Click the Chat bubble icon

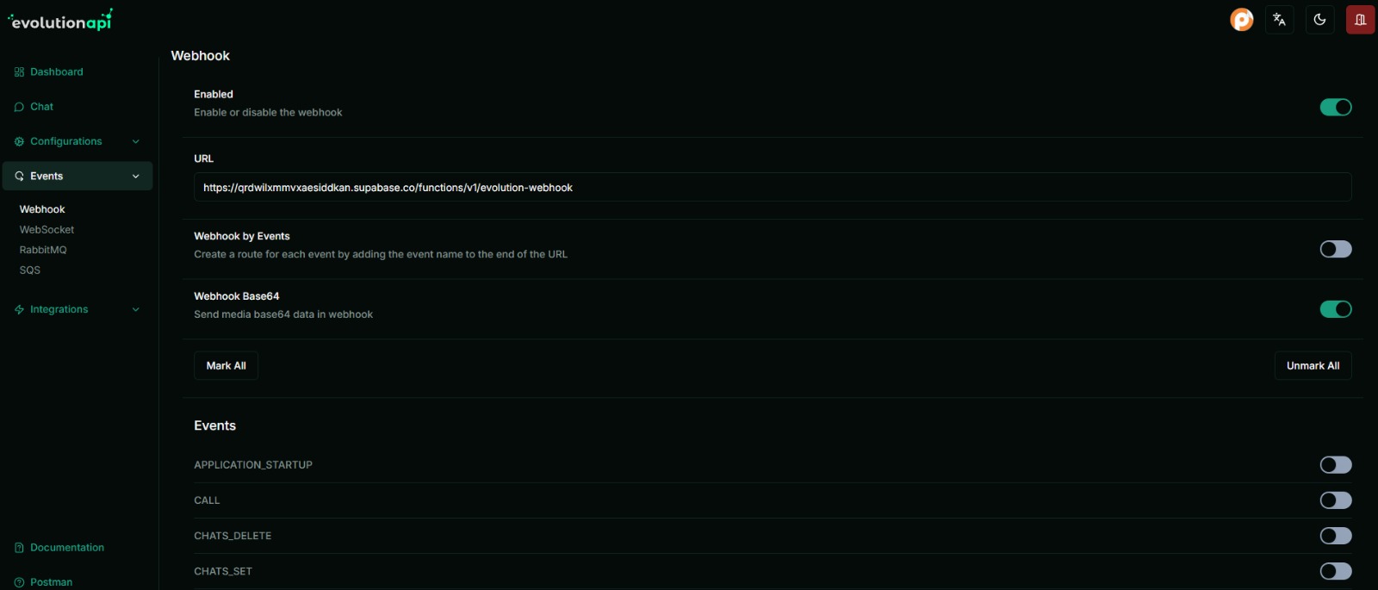tap(19, 107)
